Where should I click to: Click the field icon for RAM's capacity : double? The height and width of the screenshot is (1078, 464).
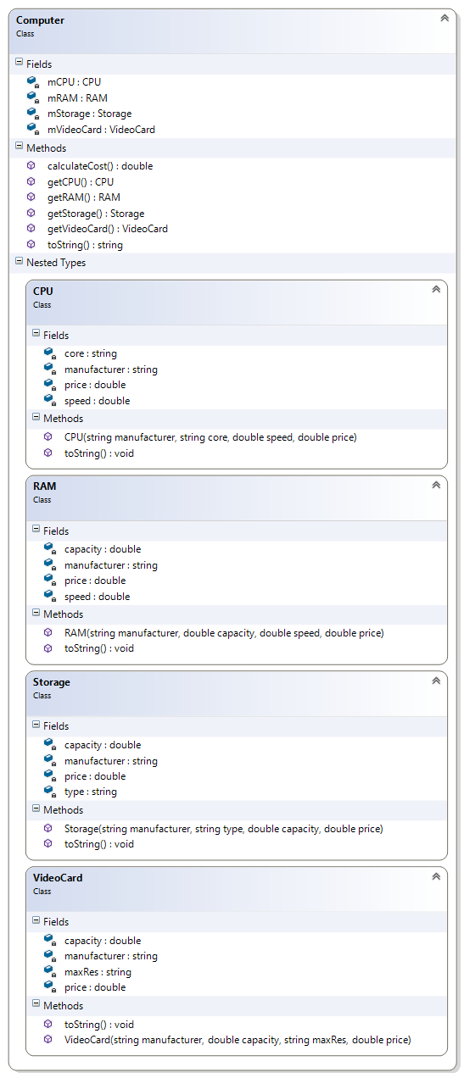click(x=49, y=549)
